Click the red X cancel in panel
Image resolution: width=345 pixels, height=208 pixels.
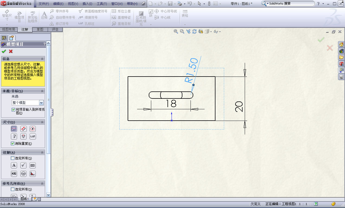click(11, 51)
